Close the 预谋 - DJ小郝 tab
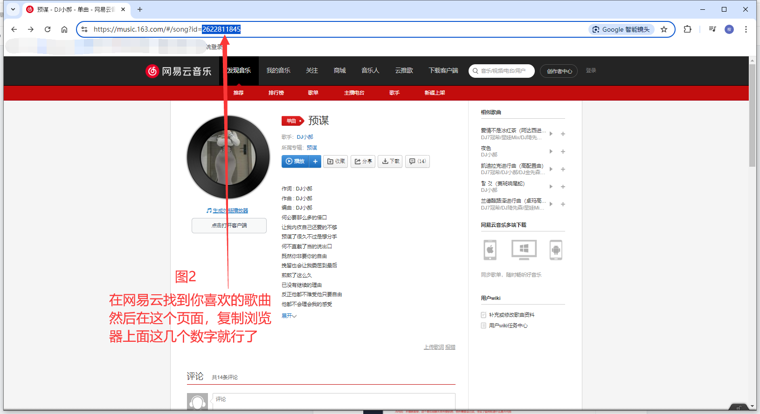 pos(123,9)
